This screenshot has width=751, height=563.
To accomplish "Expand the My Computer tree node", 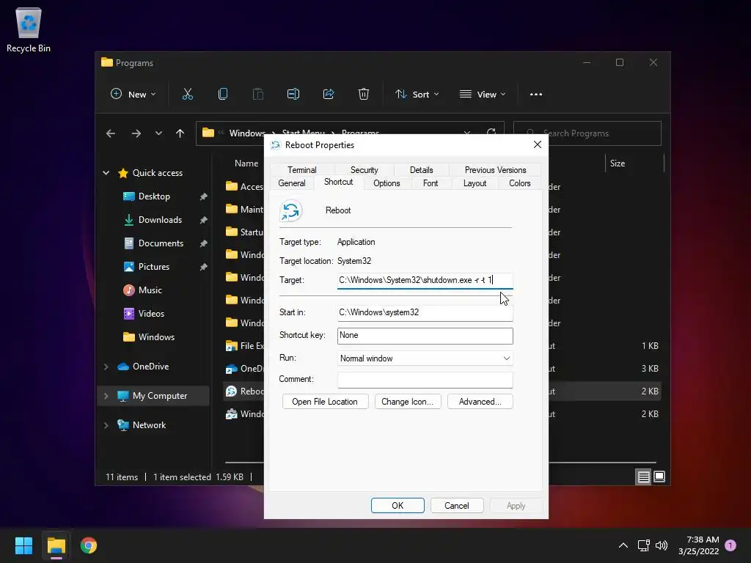I will click(106, 396).
